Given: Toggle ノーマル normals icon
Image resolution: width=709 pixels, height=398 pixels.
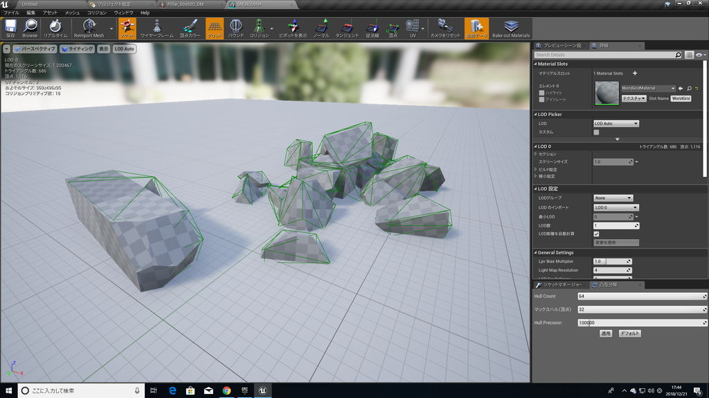Looking at the screenshot, I should (321, 28).
